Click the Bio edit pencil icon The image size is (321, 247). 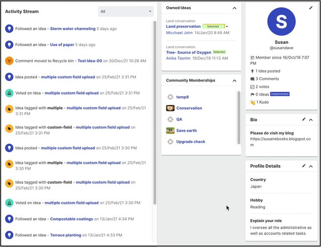304,119
